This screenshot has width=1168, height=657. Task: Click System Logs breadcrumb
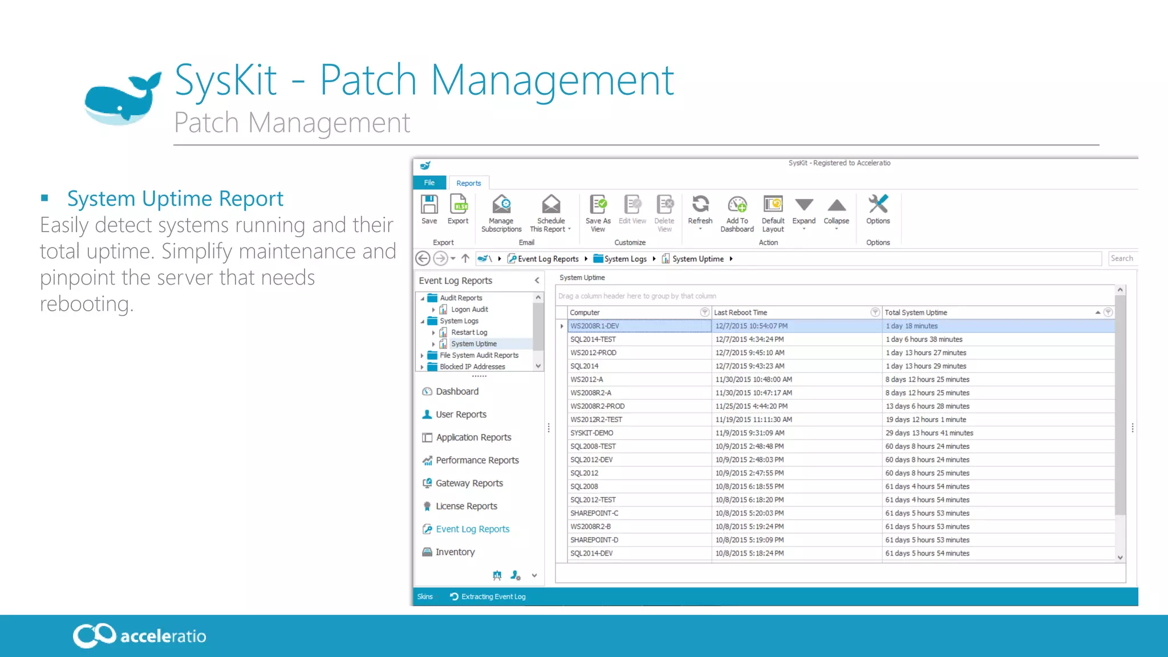pos(620,259)
